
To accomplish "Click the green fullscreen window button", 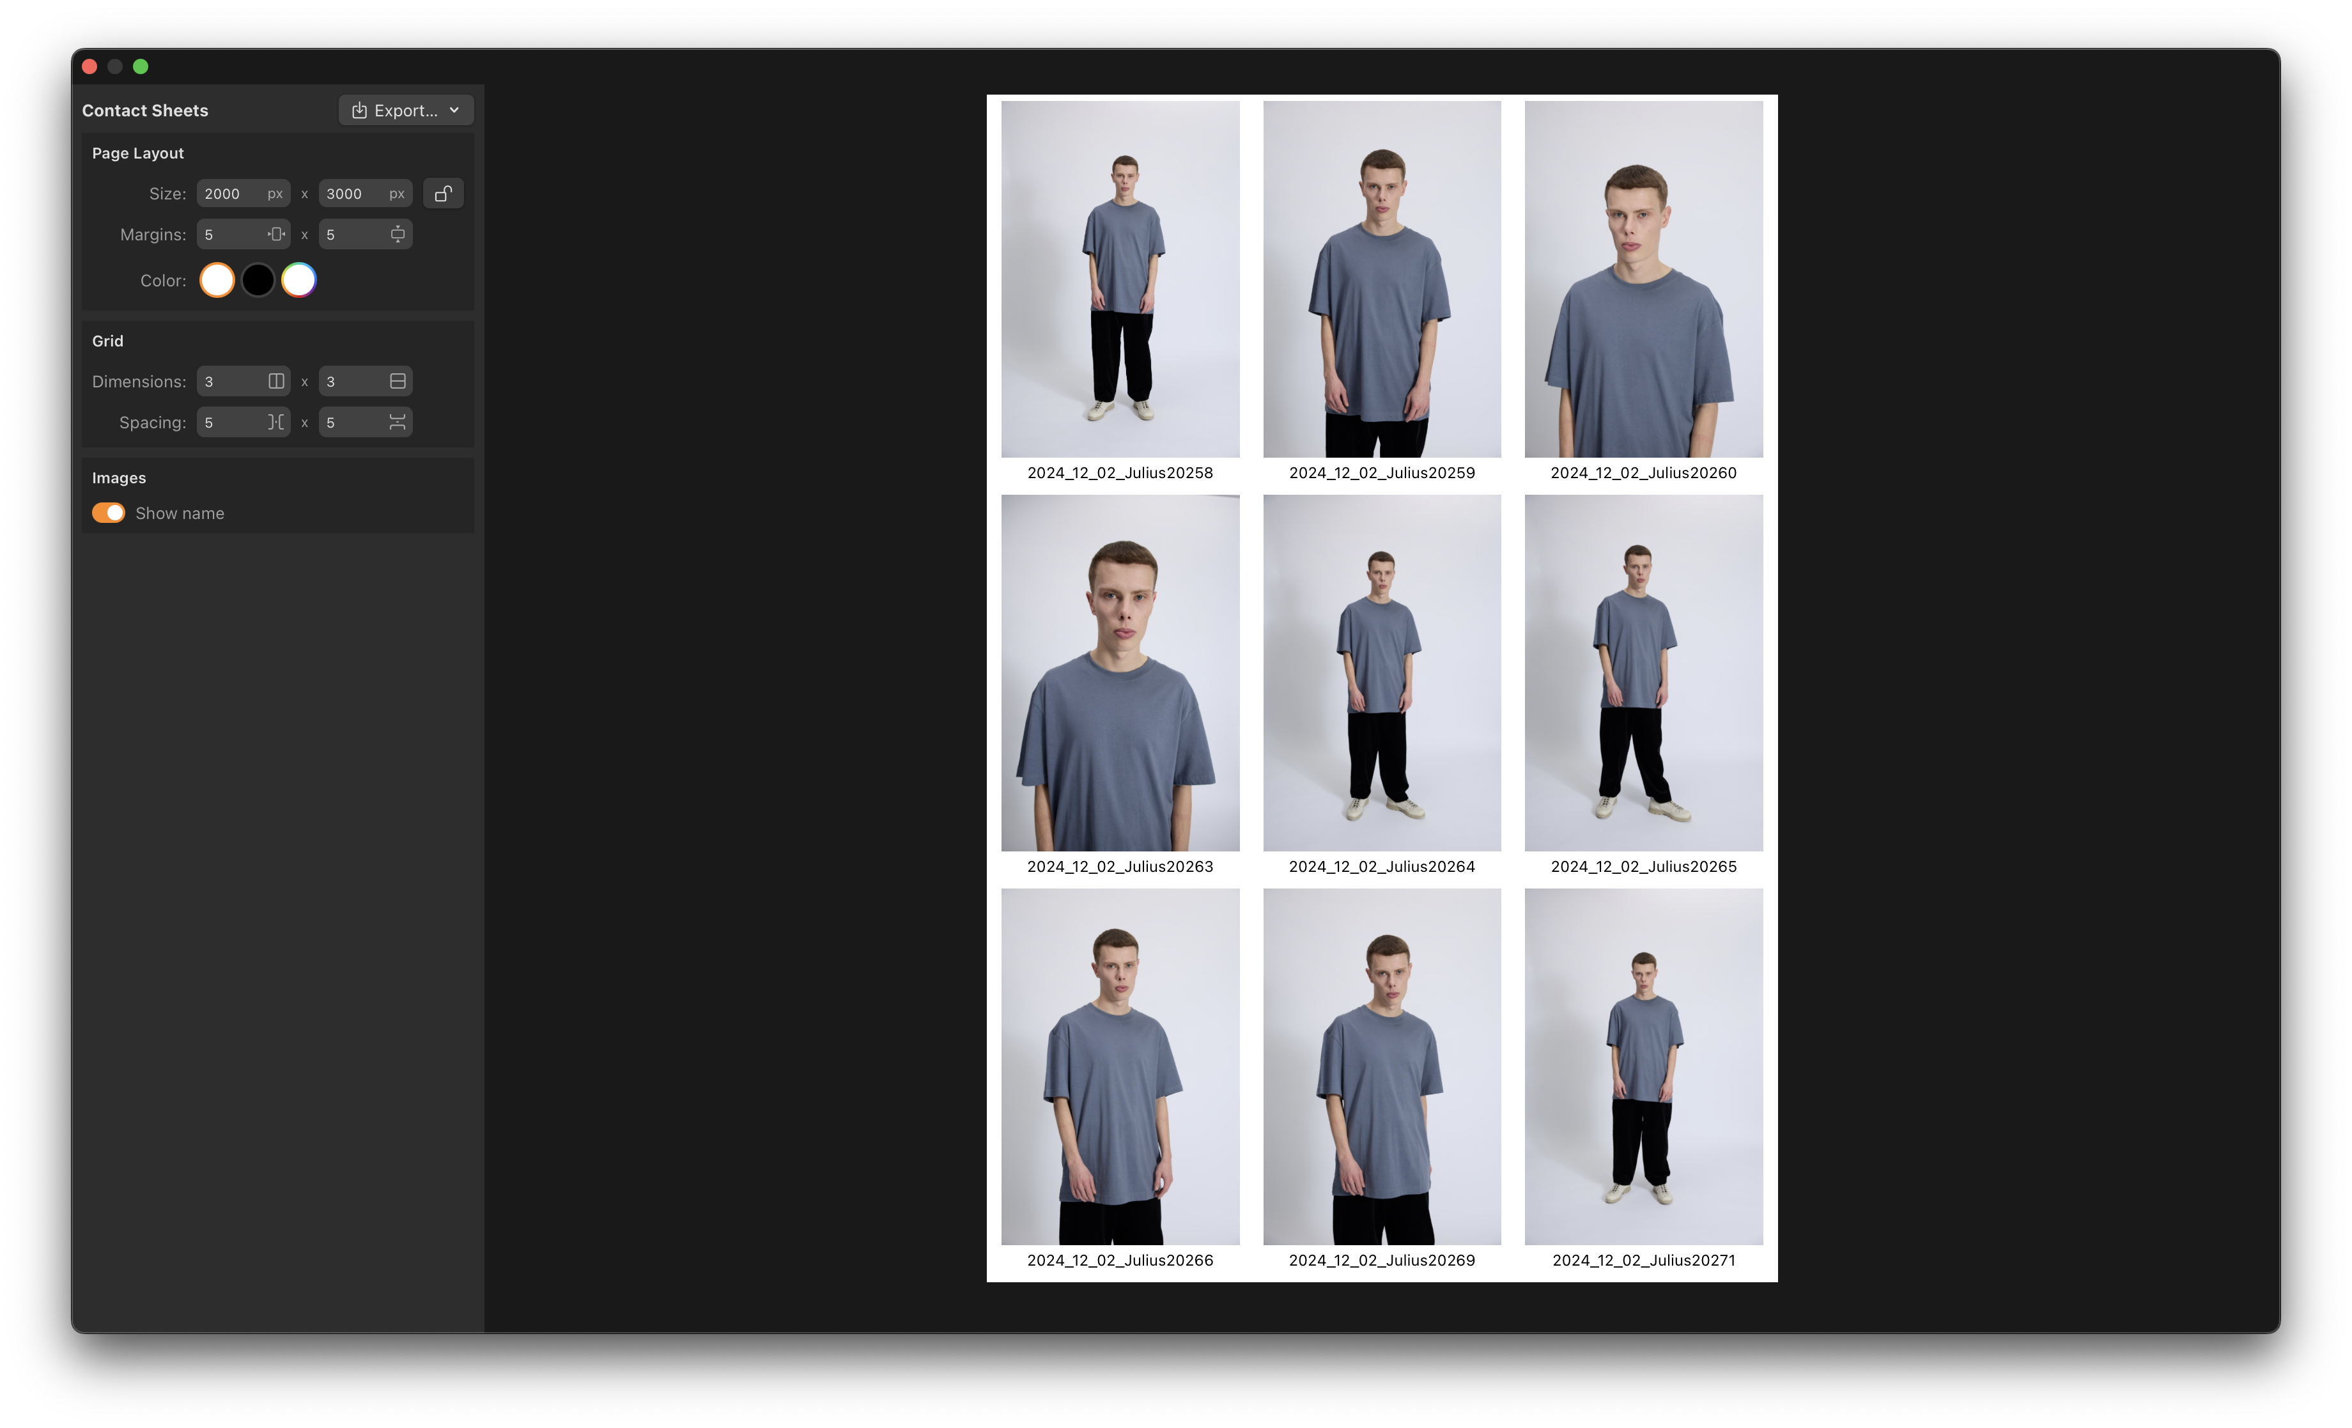I will coord(141,67).
